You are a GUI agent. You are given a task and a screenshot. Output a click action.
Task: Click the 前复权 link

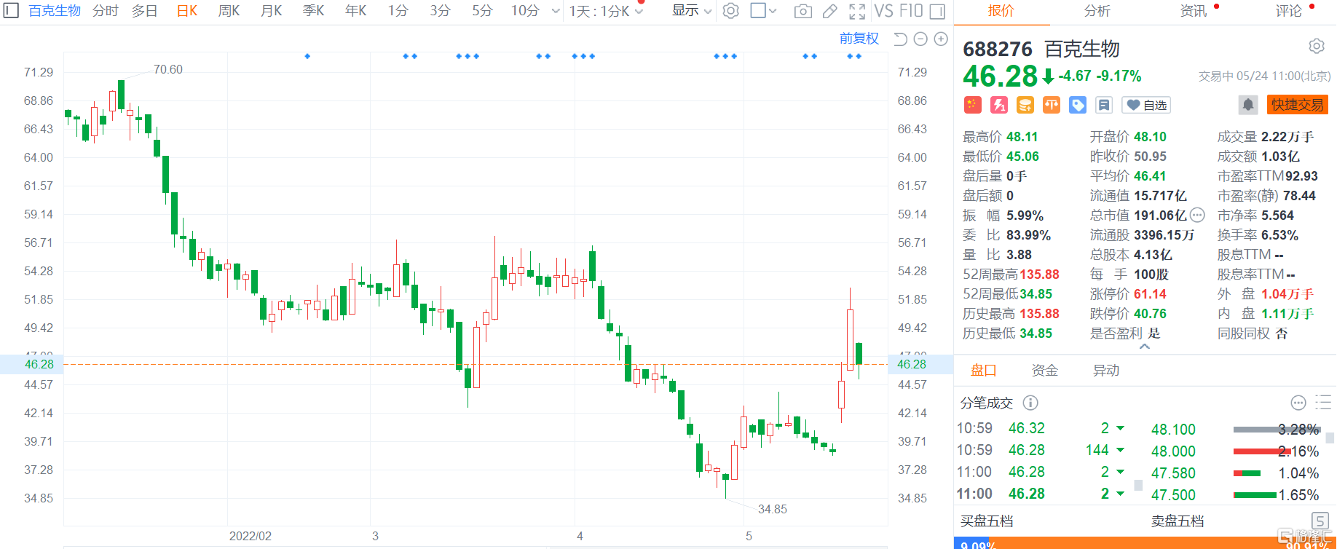click(x=859, y=39)
